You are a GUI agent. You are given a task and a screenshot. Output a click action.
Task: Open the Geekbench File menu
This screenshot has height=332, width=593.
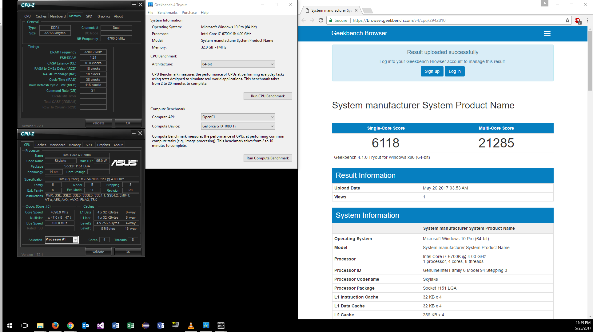click(150, 13)
